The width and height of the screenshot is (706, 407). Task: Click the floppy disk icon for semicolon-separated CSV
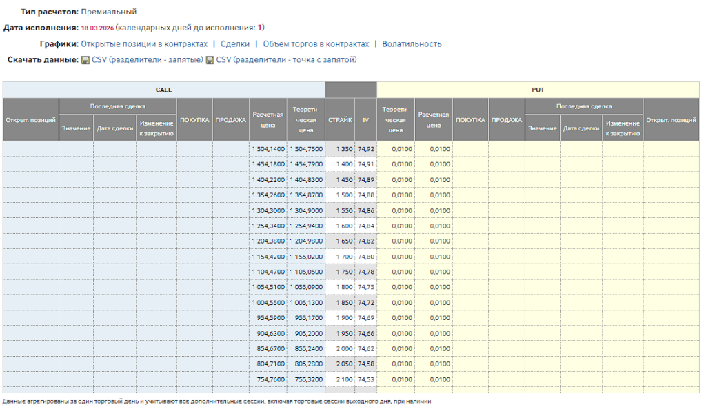210,61
